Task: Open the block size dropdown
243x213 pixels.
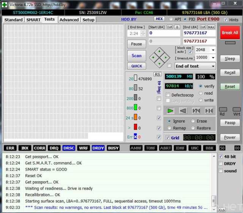Action: point(212,50)
